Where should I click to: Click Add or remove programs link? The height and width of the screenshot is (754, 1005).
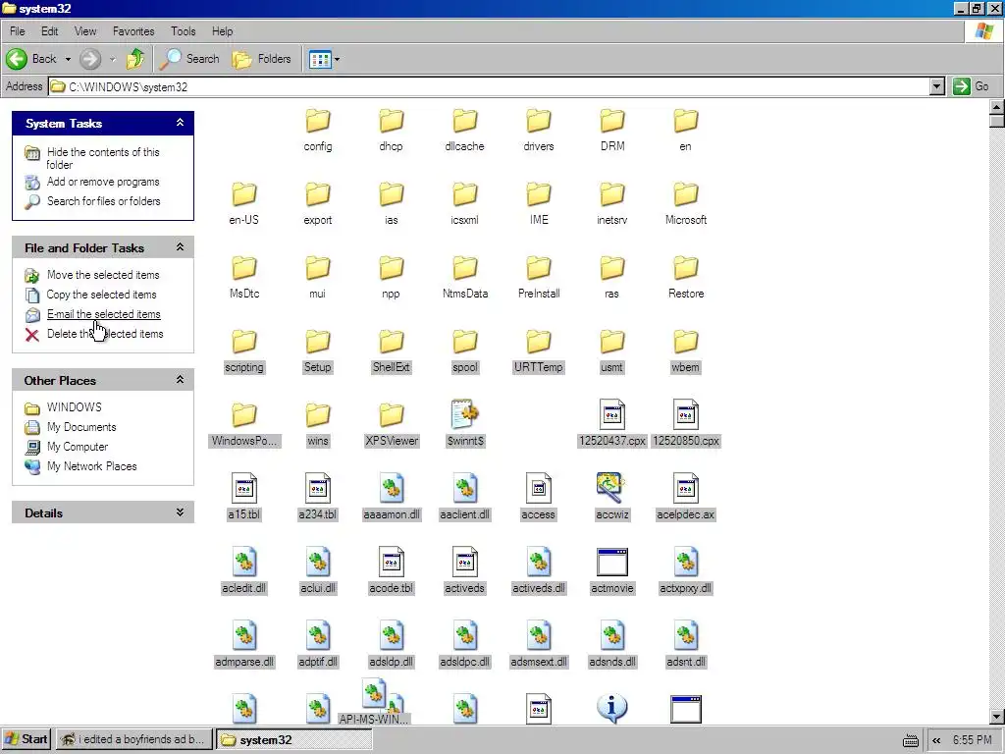[x=102, y=182]
